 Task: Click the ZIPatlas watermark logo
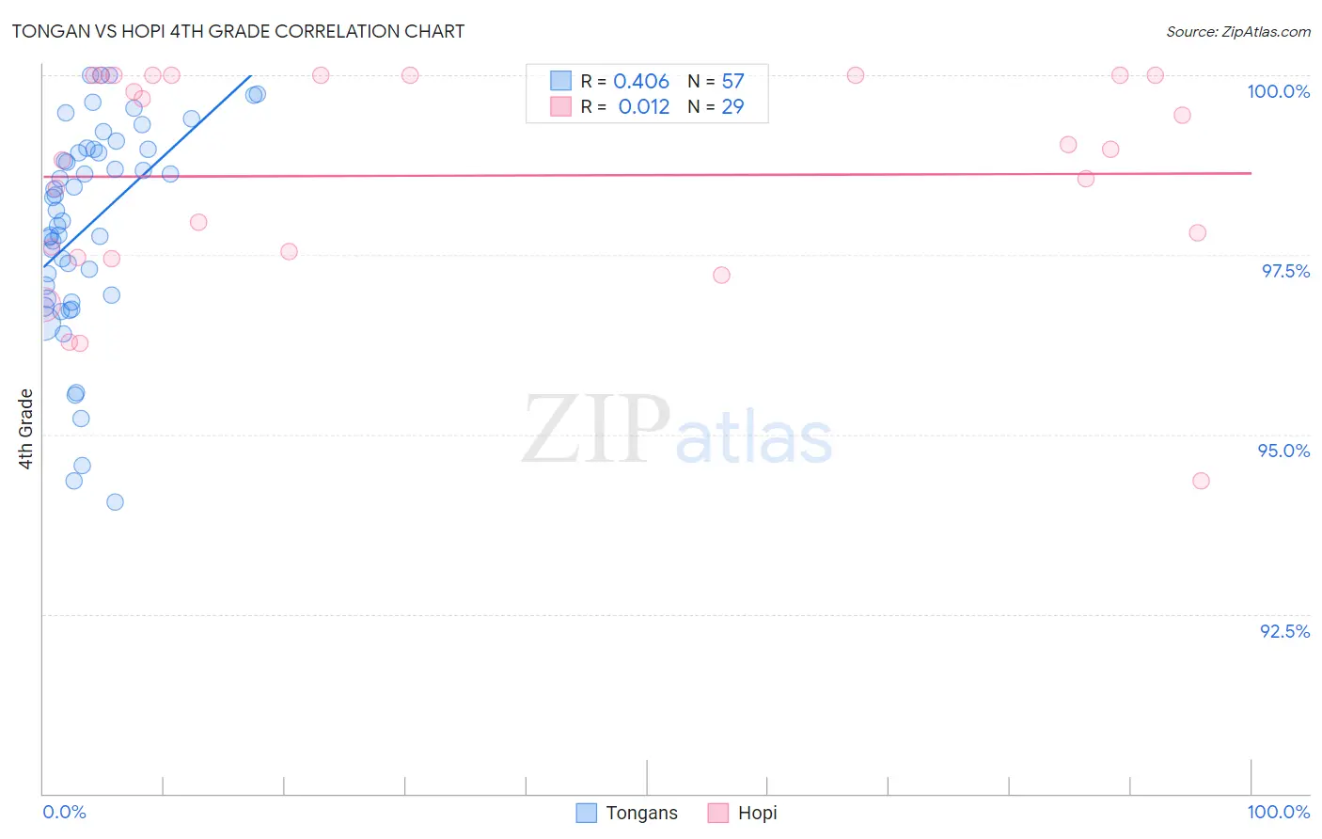pyautogui.click(x=677, y=431)
